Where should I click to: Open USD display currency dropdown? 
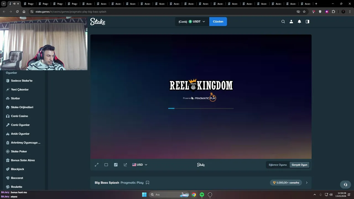click(140, 165)
